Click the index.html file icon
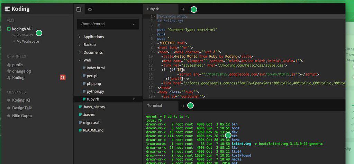354x164 pixels. click(84, 68)
